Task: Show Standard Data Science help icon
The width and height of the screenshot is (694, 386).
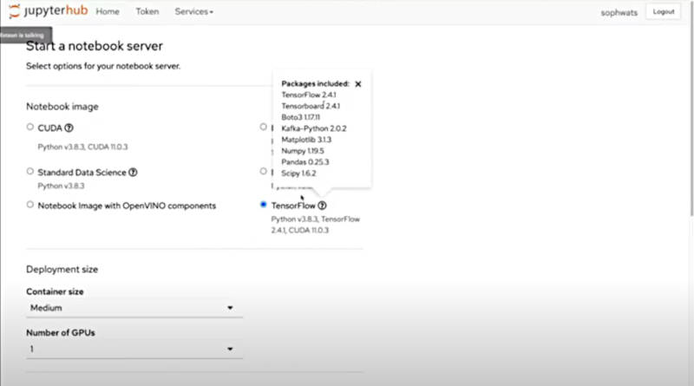Action: pos(133,173)
